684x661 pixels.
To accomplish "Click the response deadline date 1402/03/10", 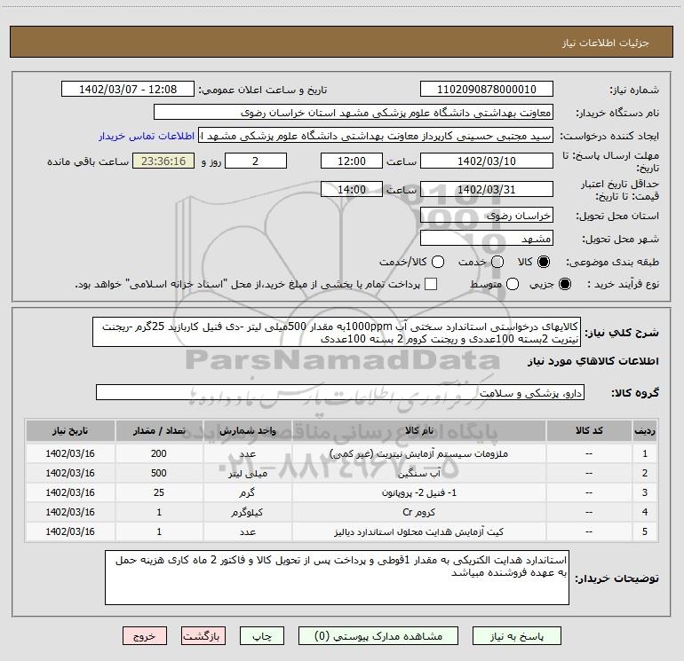I will 487,161.
